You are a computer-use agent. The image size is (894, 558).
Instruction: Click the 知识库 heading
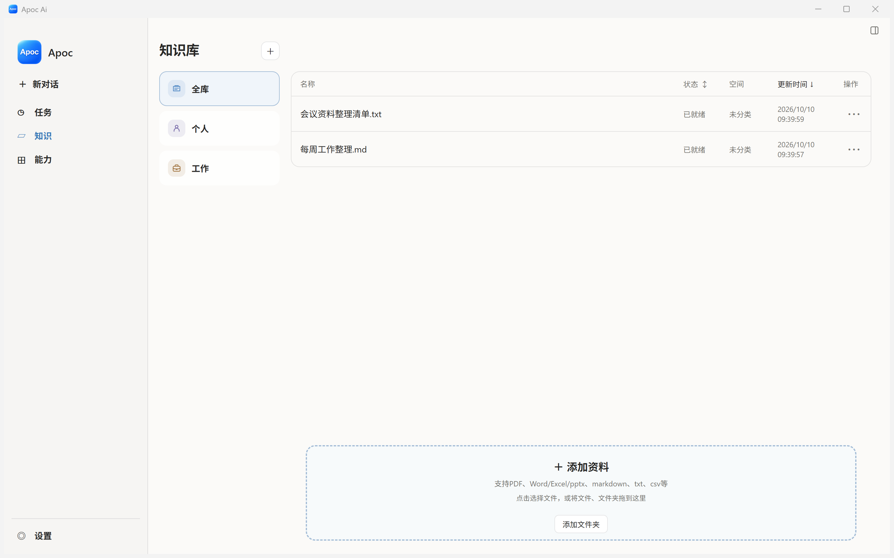coord(179,50)
